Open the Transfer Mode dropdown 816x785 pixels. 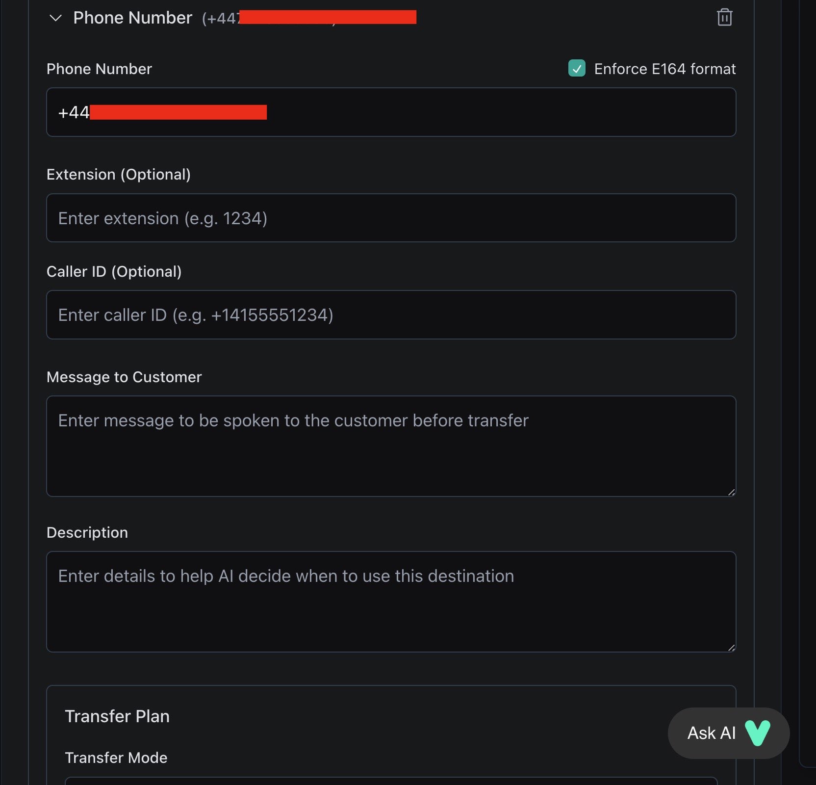(391, 781)
